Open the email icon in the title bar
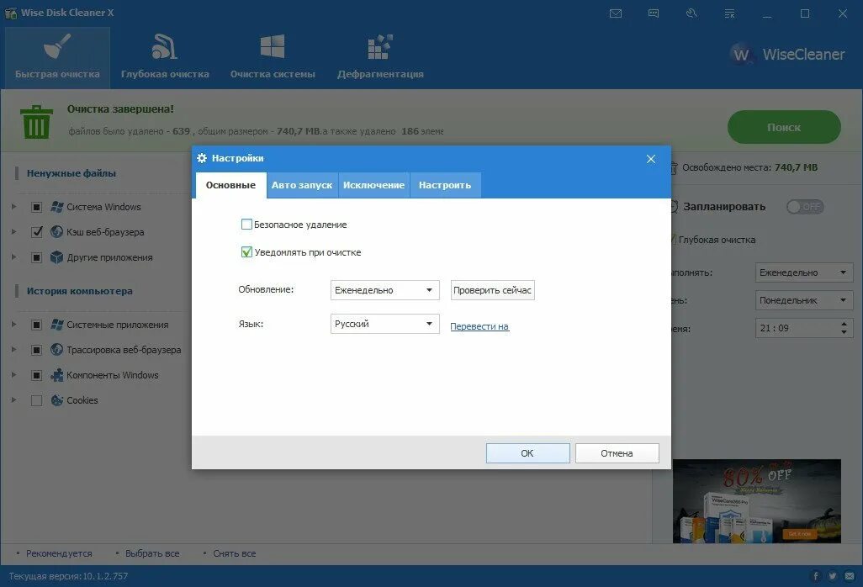Viewport: 863px width, 587px height. click(616, 13)
